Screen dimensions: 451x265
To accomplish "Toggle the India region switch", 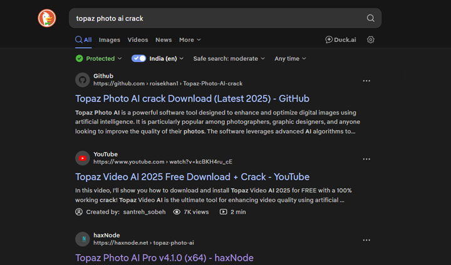I will click(x=138, y=58).
